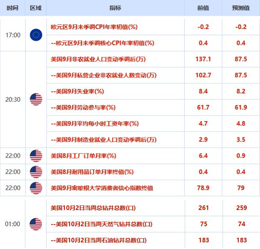Click the US flag icon at 01:00
Image resolution: width=260 pixels, height=249 pixels.
click(x=36, y=224)
